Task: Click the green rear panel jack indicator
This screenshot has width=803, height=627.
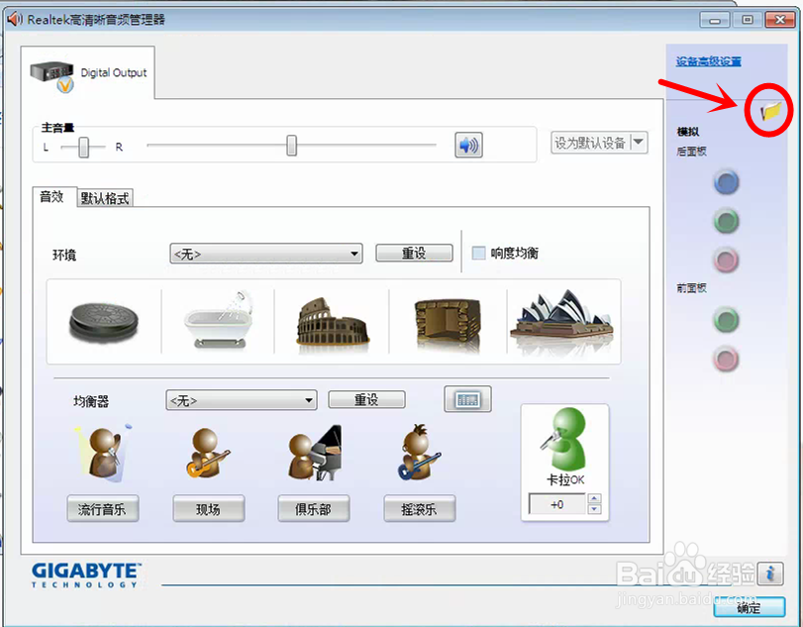Action: click(726, 221)
